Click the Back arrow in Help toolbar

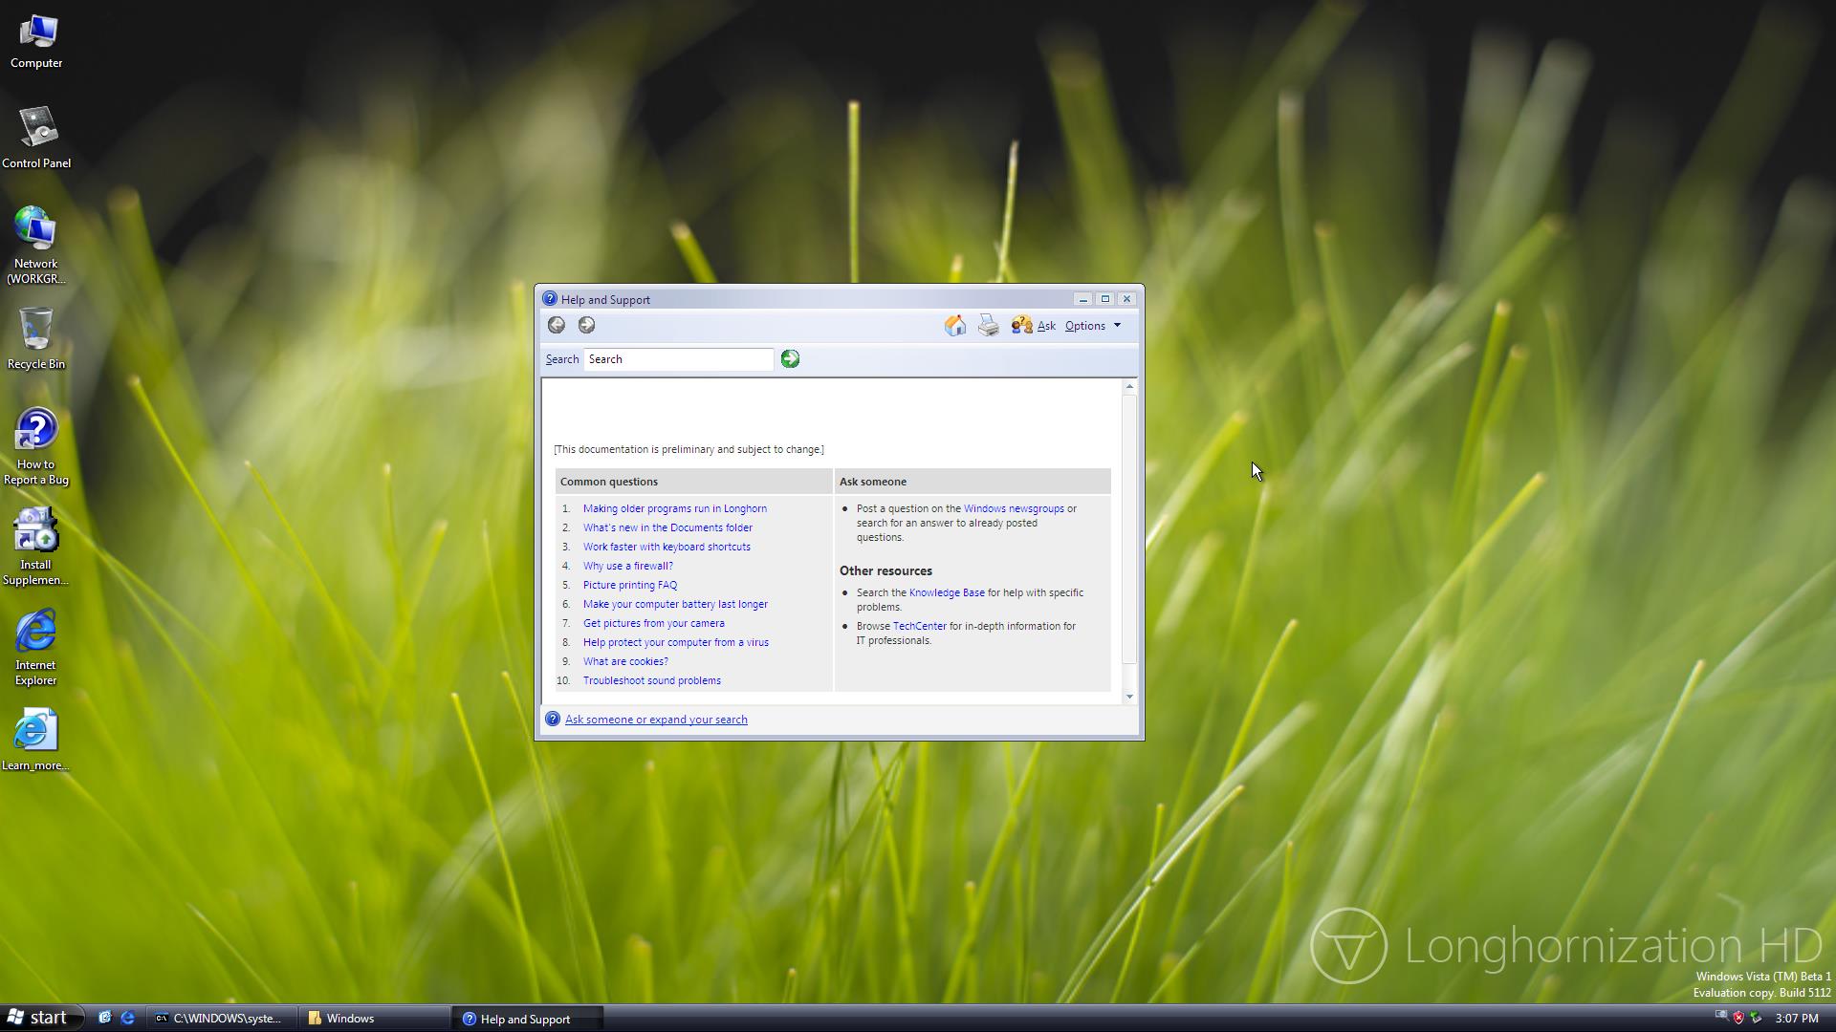click(556, 325)
